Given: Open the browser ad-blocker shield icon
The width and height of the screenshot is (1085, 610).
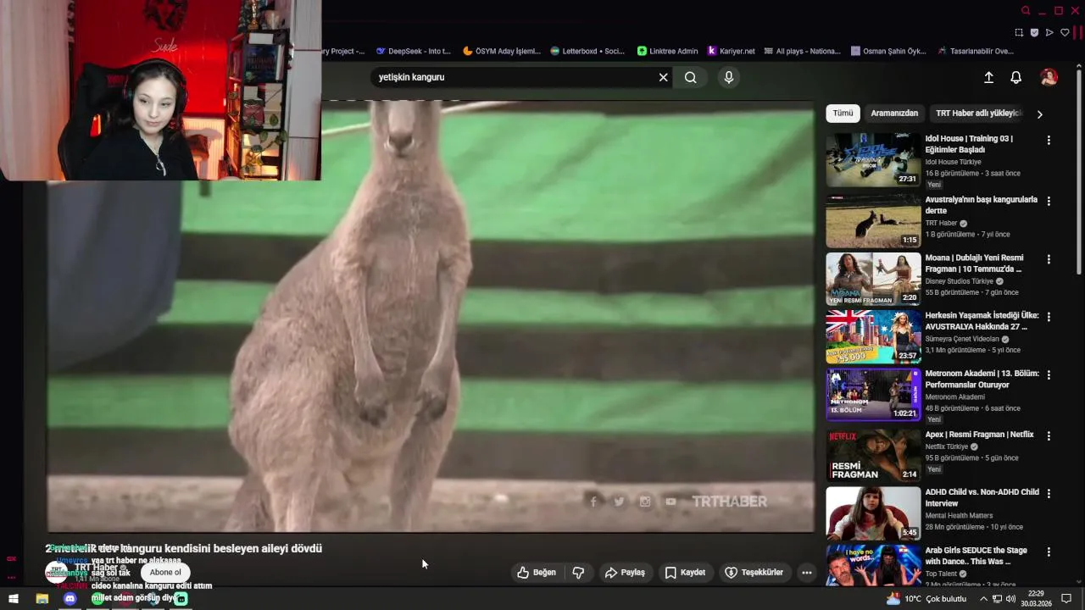Looking at the screenshot, I should tap(1034, 32).
